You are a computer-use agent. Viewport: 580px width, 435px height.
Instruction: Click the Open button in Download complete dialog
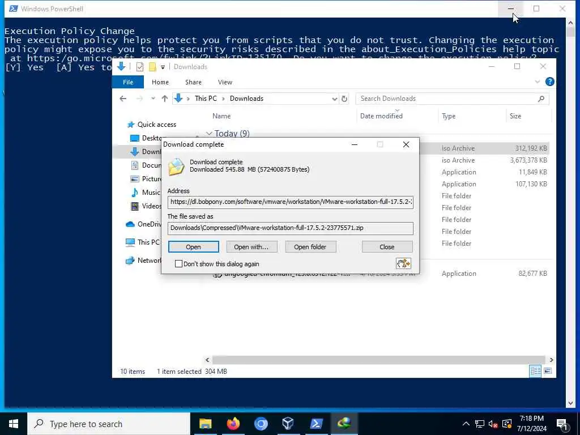[194, 247]
